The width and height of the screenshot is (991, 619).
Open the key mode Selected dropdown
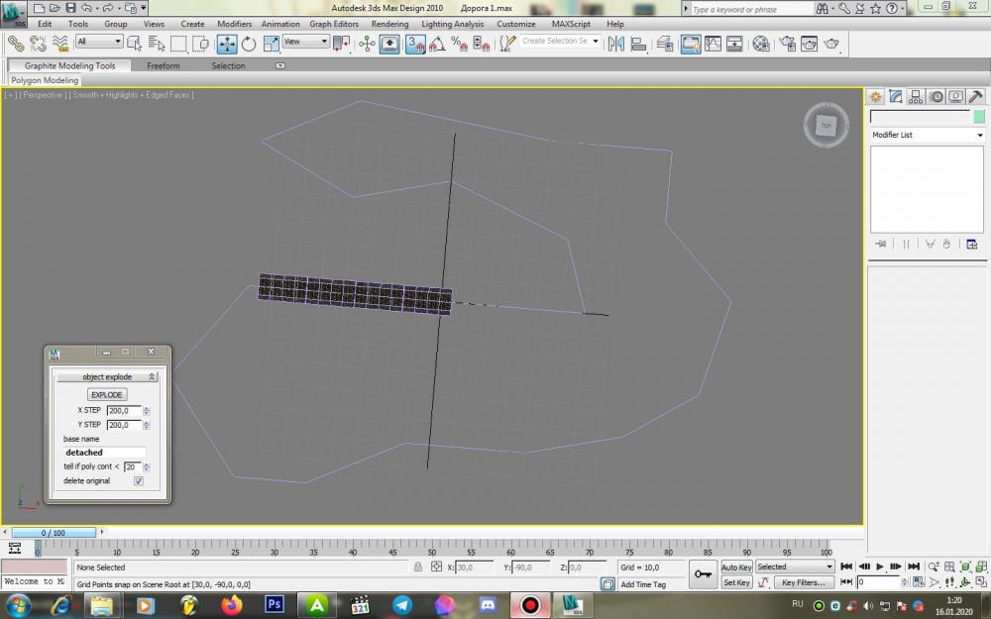coord(795,567)
